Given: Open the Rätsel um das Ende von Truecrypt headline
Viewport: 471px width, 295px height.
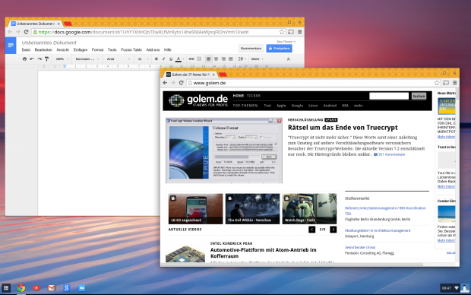Looking at the screenshot, I should pos(343,128).
